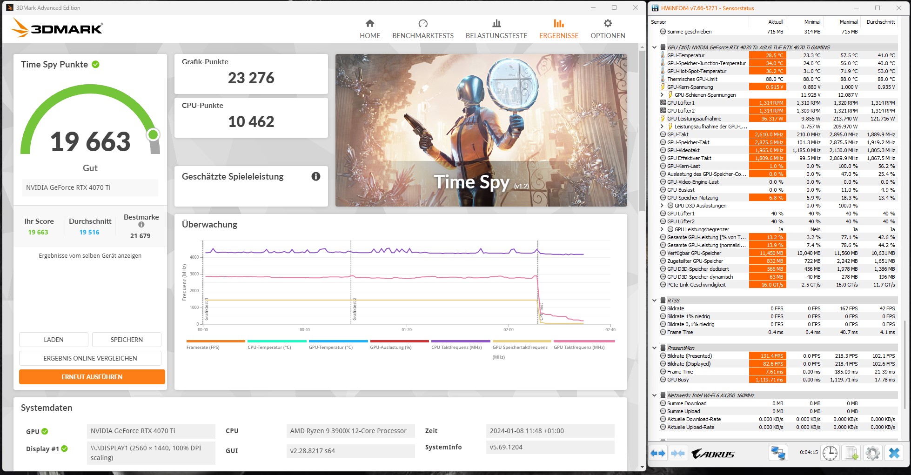
Task: Select the Verfügbar GPU-Speicher row
Action: [778, 253]
